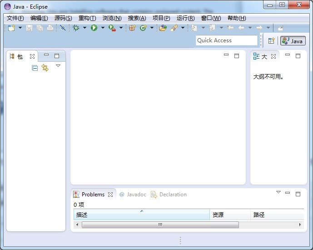The image size is (313, 250).
Task: Open the 项目(P) menu
Action: coord(161,18)
